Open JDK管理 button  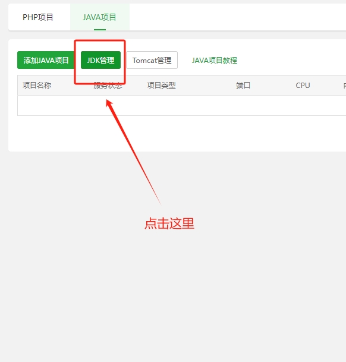point(100,60)
